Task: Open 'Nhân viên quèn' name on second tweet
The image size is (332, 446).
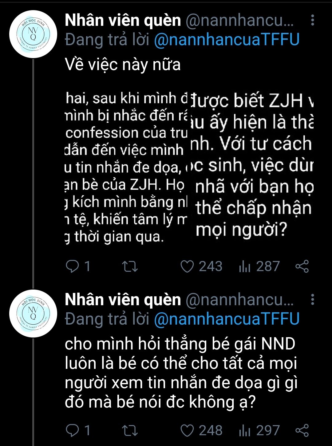Action: pos(123,300)
